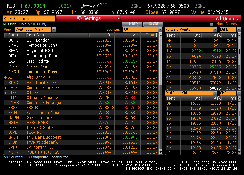The width and height of the screenshot is (244, 175).
Task: Select the Commerz Eurasija row
Action: (81, 103)
